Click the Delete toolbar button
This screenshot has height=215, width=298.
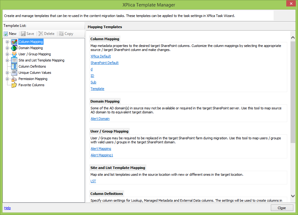[47, 34]
